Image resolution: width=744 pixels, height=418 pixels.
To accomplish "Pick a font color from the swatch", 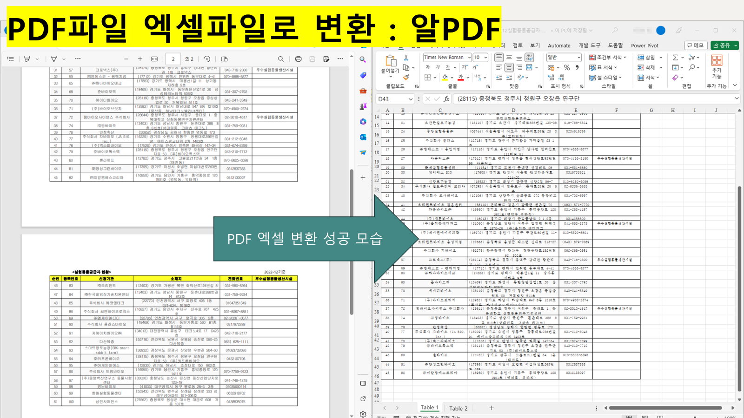I will tap(460, 78).
